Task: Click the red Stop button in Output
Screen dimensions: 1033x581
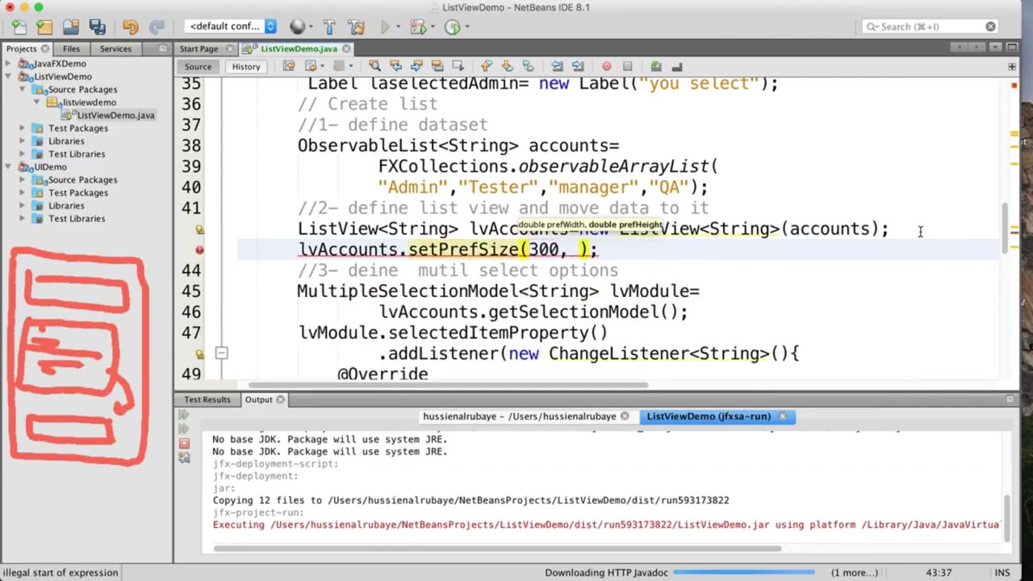Action: click(184, 443)
